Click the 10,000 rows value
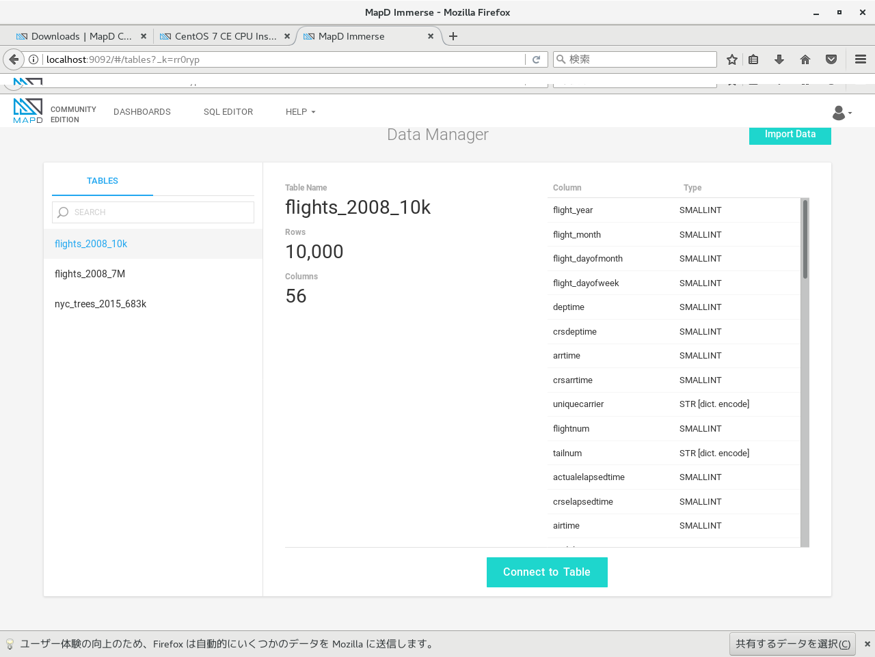Screen dimensions: 875x657 (314, 252)
